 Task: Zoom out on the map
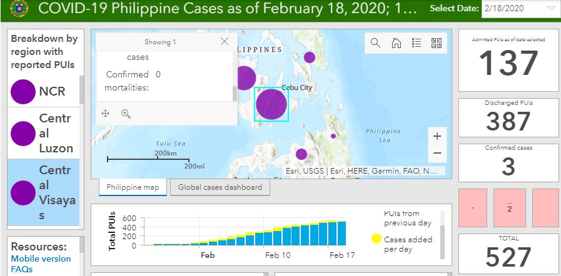tap(437, 153)
